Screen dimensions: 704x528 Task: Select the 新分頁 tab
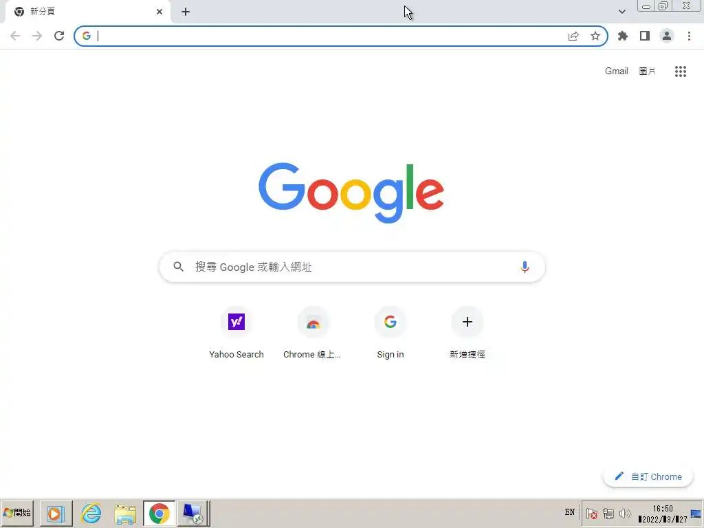87,12
